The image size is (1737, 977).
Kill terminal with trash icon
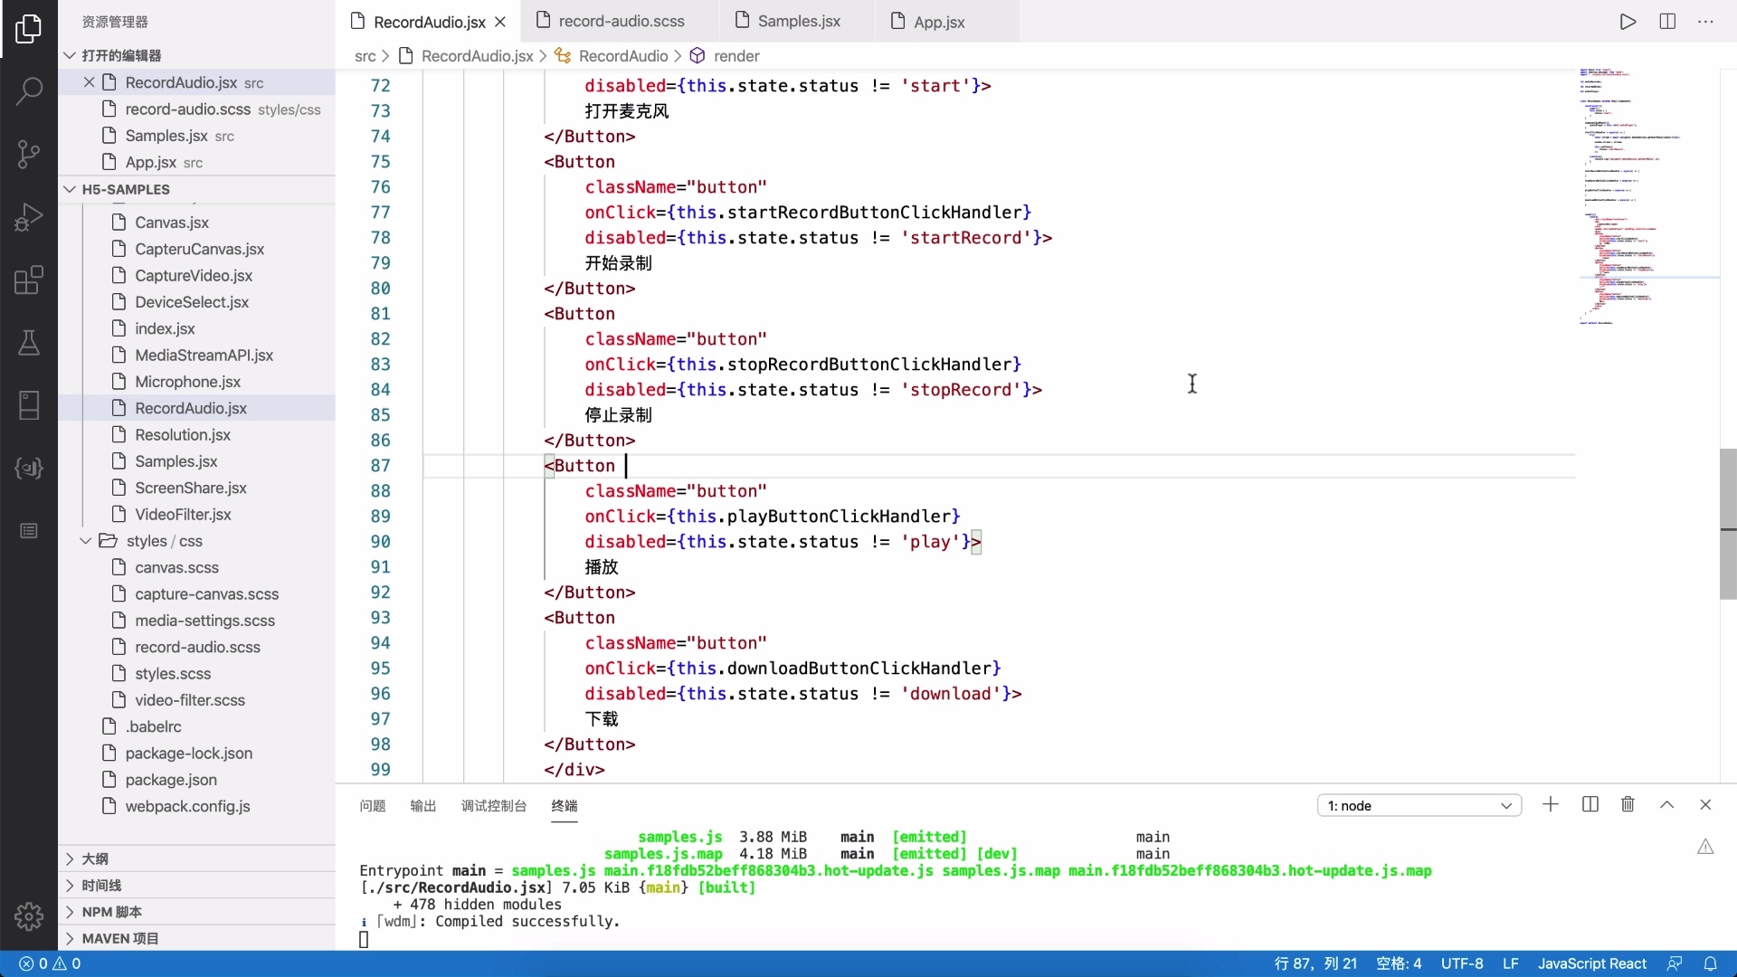(x=1628, y=804)
